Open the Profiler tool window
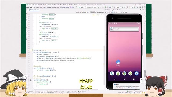 (74, 91)
